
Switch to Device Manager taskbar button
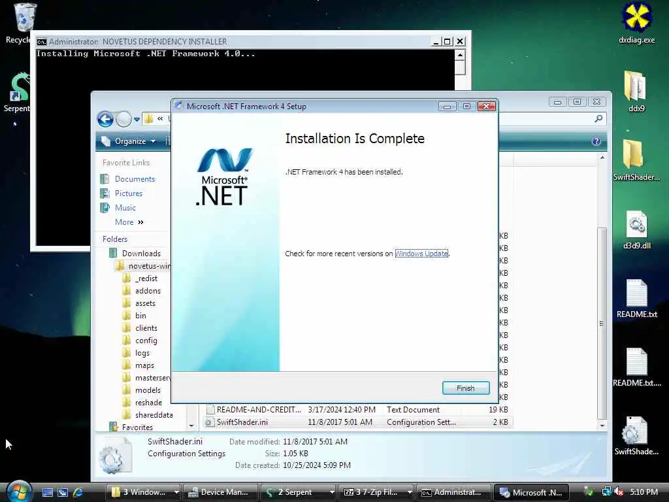[221, 492]
